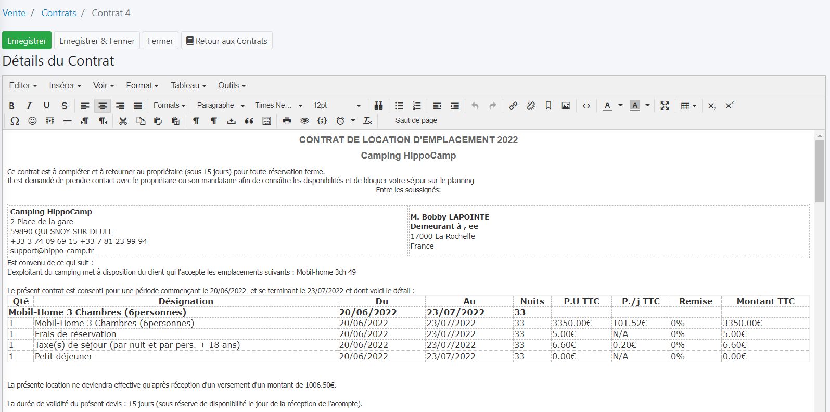Image resolution: width=830 pixels, height=412 pixels.
Task: Insert a link with the chain icon
Action: (513, 106)
